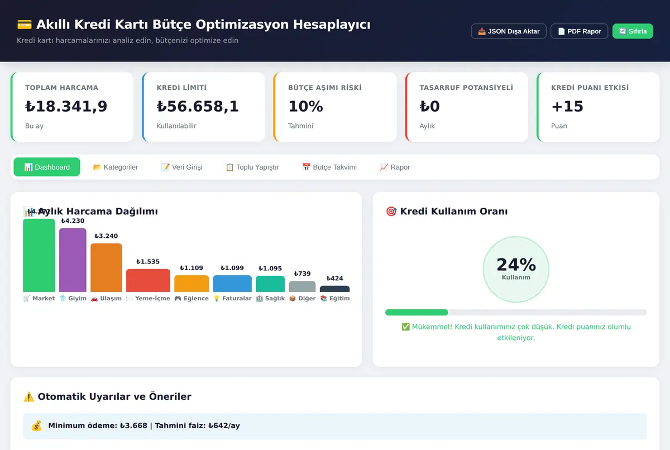Click the money bag icon in the alert
Screen dimensions: 670x450
36,426
